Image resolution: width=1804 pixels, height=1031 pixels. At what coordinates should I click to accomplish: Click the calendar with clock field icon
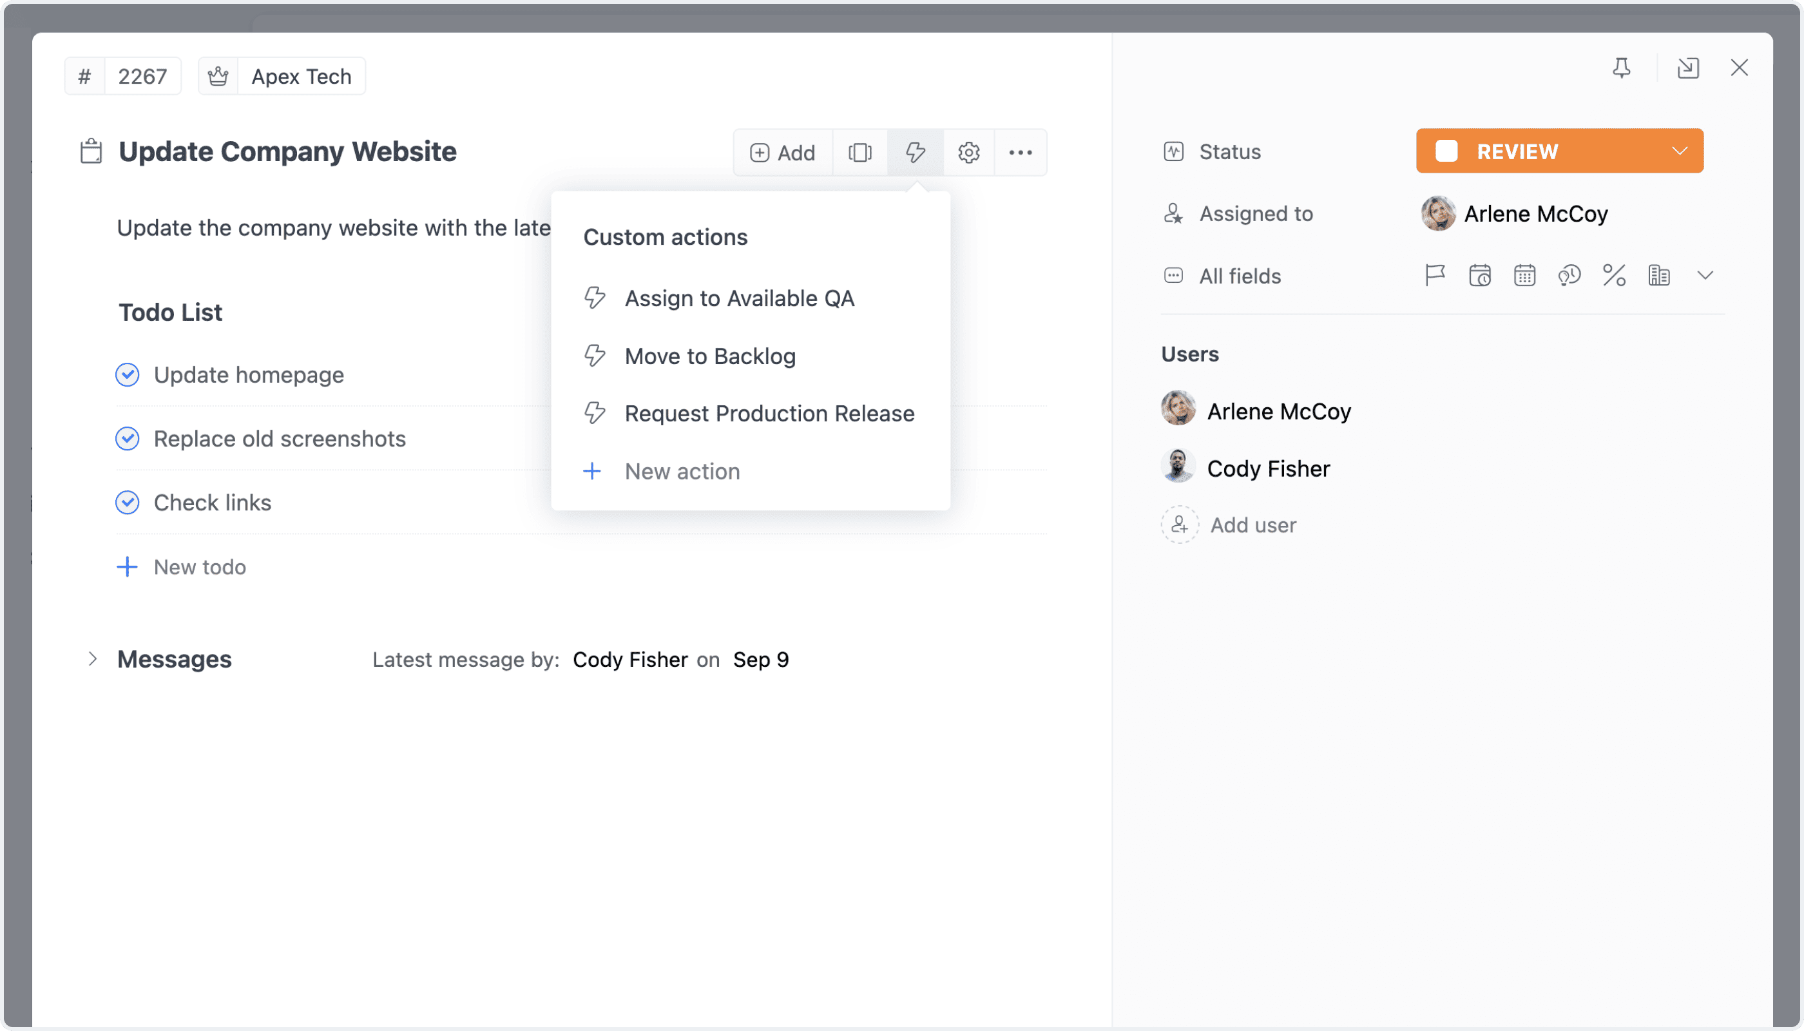1480,275
